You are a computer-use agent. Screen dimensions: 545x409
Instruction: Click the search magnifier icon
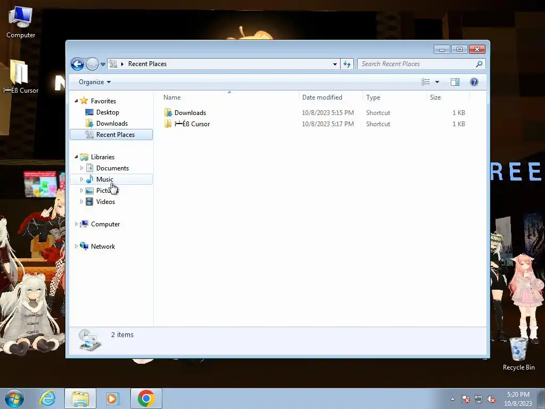click(480, 64)
